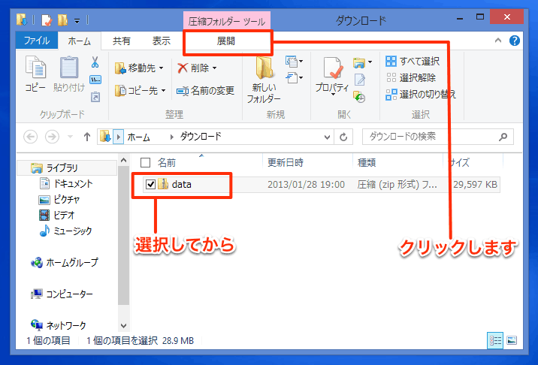Click the ダウンロード breadcrumb in address bar

coord(201,137)
